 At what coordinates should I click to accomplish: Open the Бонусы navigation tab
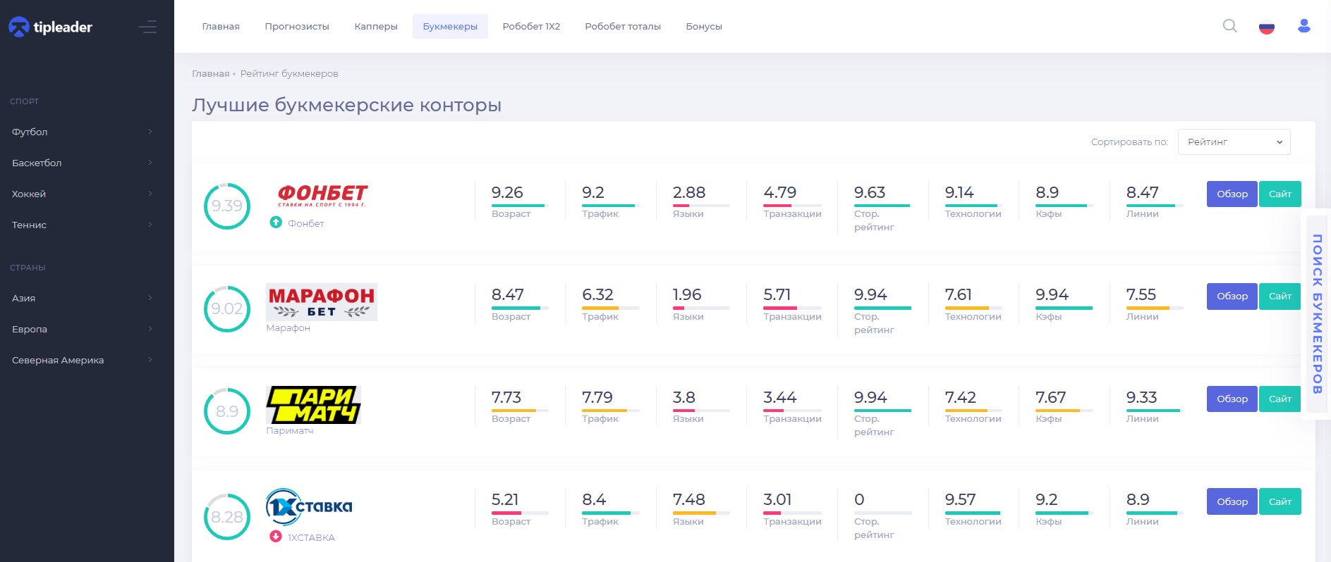[x=704, y=26]
